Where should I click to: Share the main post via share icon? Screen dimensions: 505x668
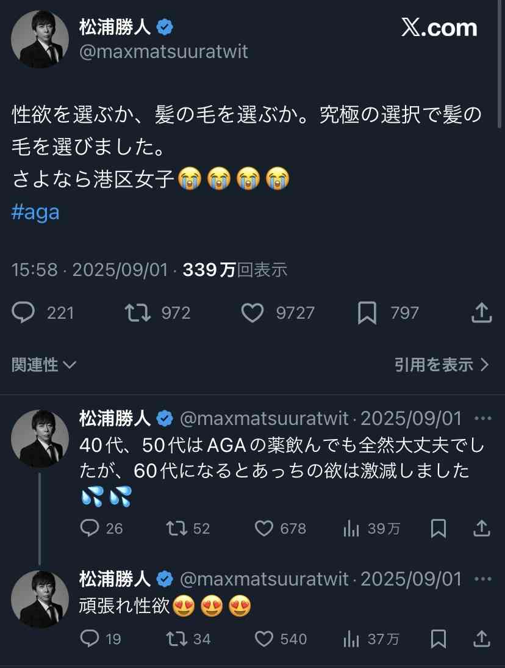click(x=481, y=313)
